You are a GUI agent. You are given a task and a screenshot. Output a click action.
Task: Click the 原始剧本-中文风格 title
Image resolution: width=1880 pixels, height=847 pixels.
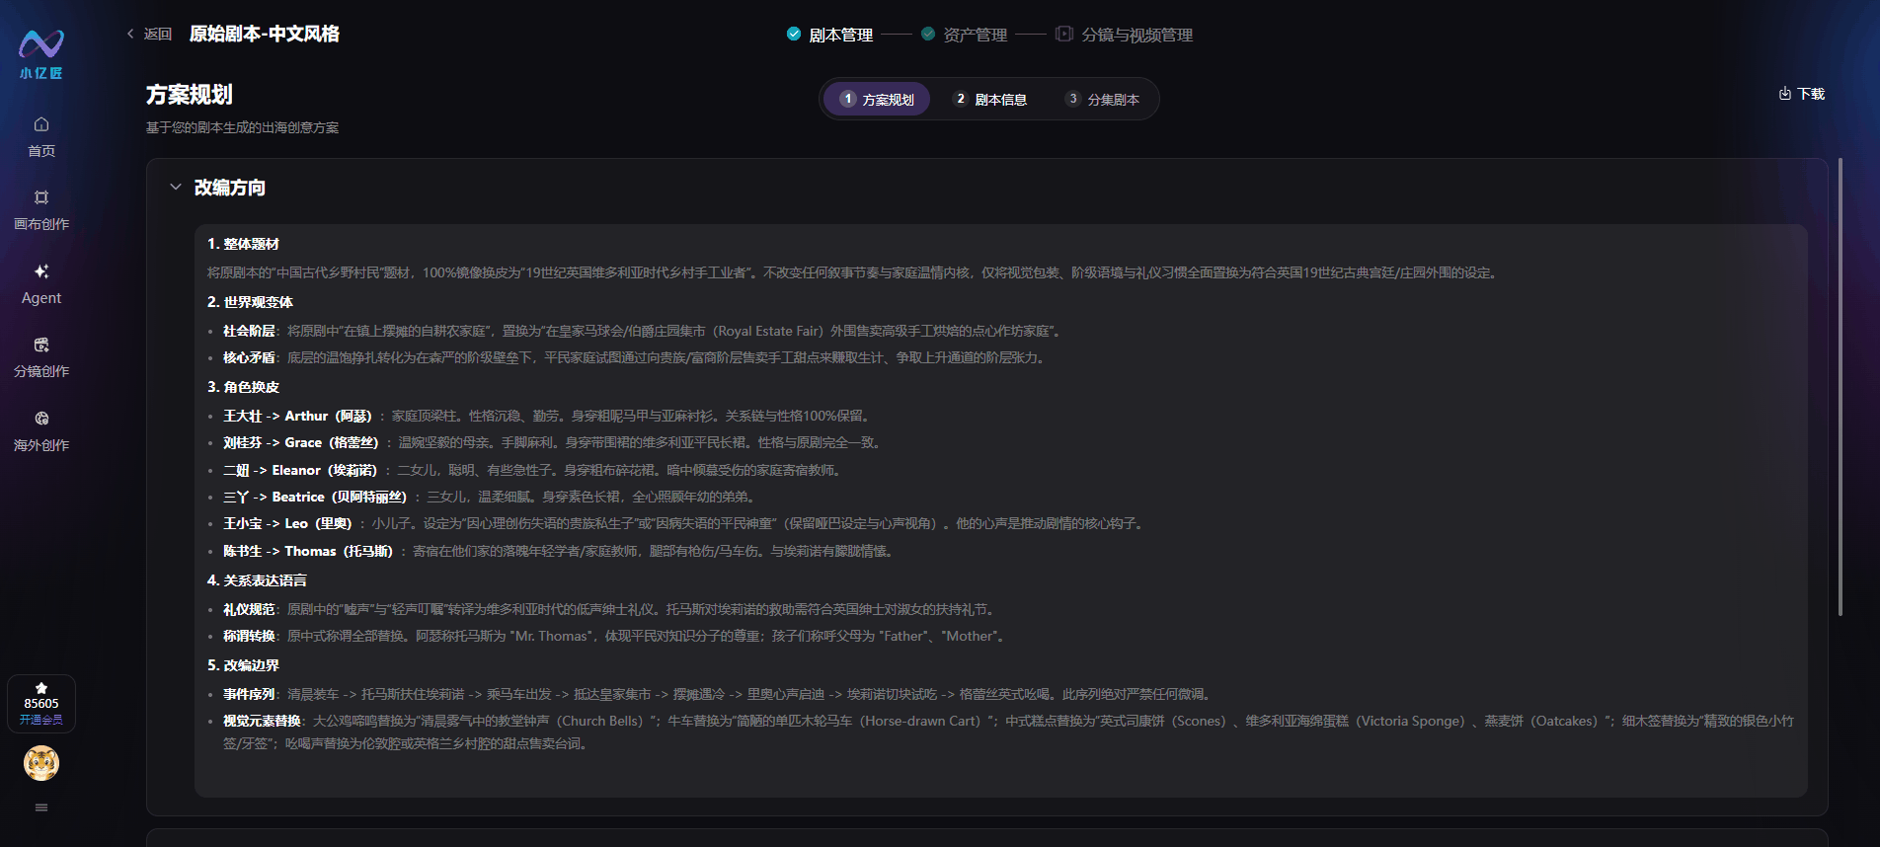[264, 34]
